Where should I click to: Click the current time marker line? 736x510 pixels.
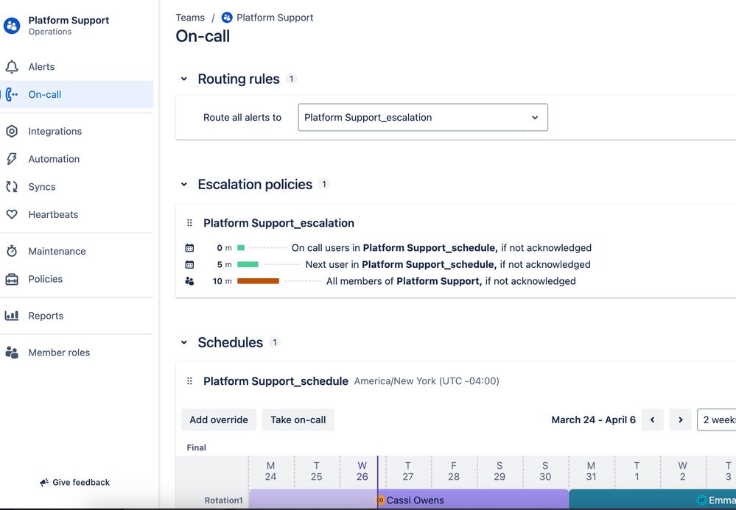377,482
